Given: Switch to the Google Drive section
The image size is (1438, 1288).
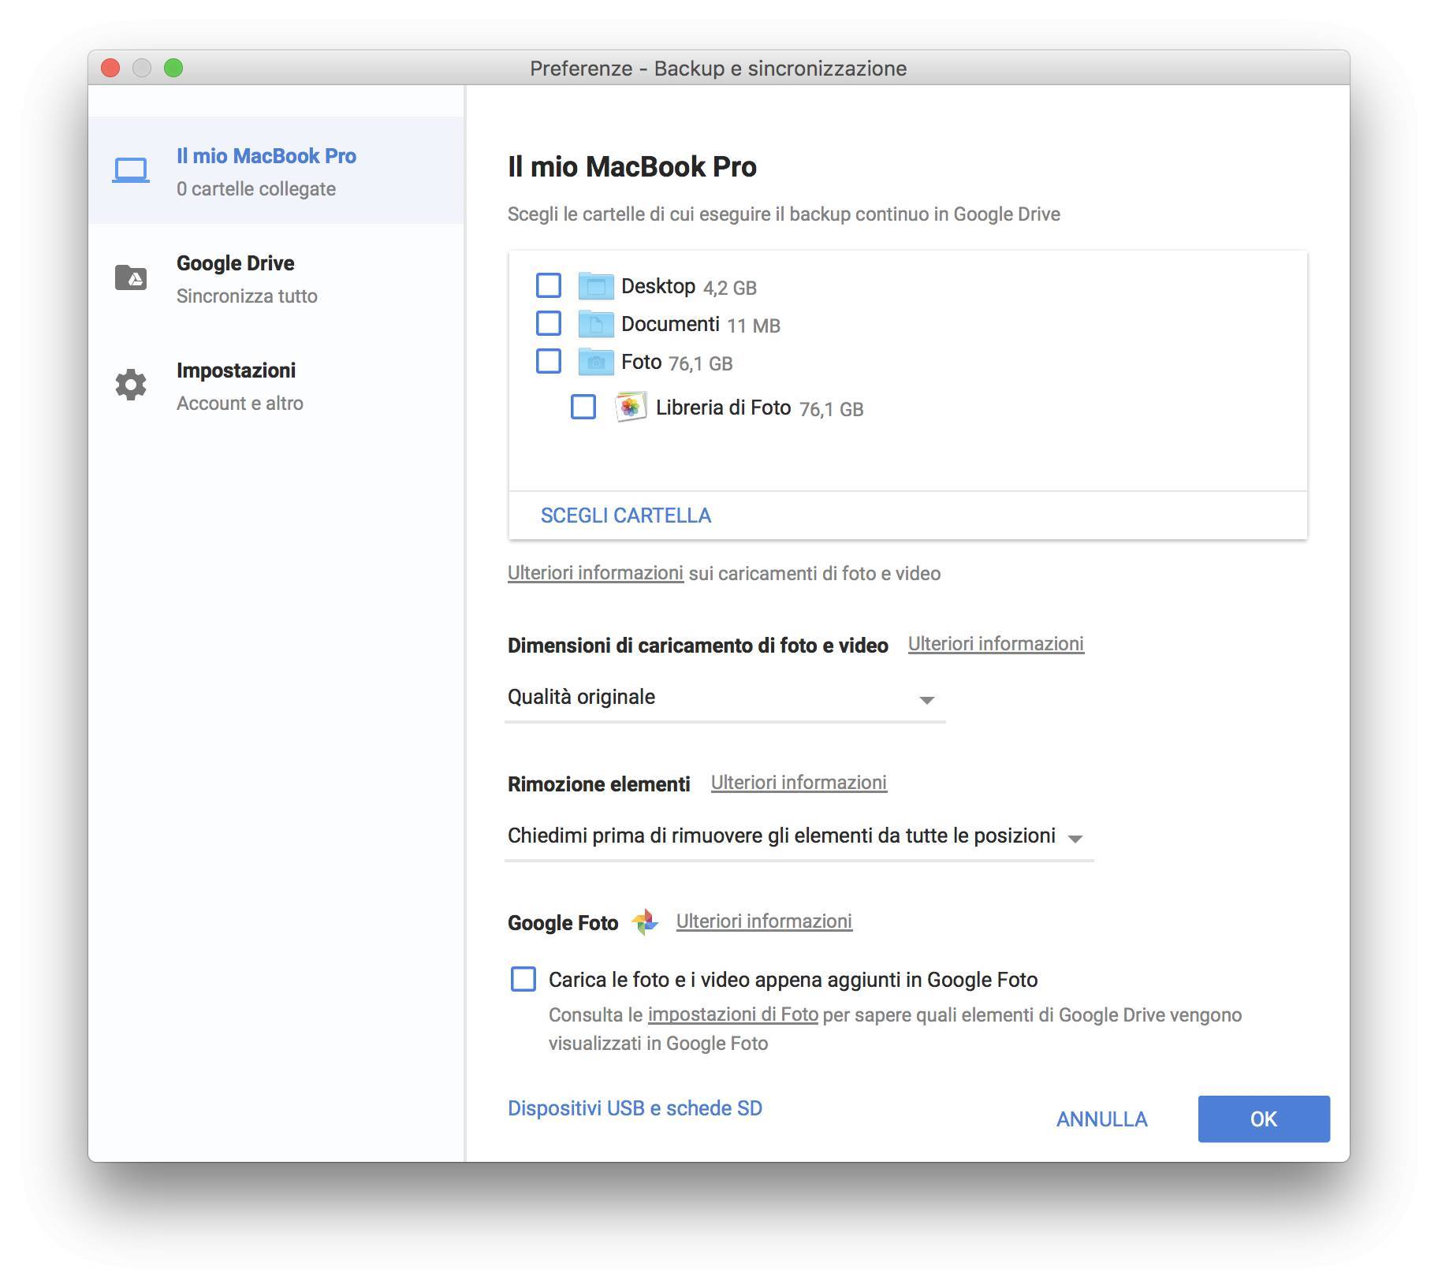Looking at the screenshot, I should tap(276, 277).
